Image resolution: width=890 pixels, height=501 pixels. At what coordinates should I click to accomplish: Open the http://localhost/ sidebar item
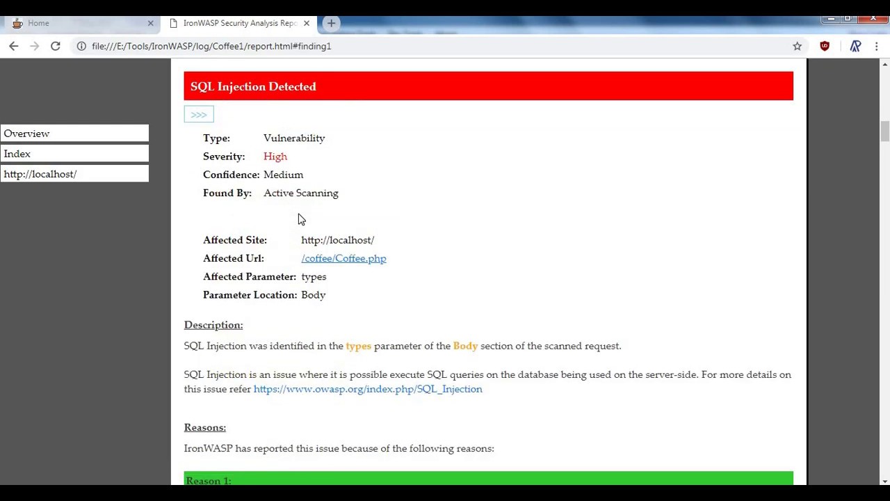(x=74, y=174)
